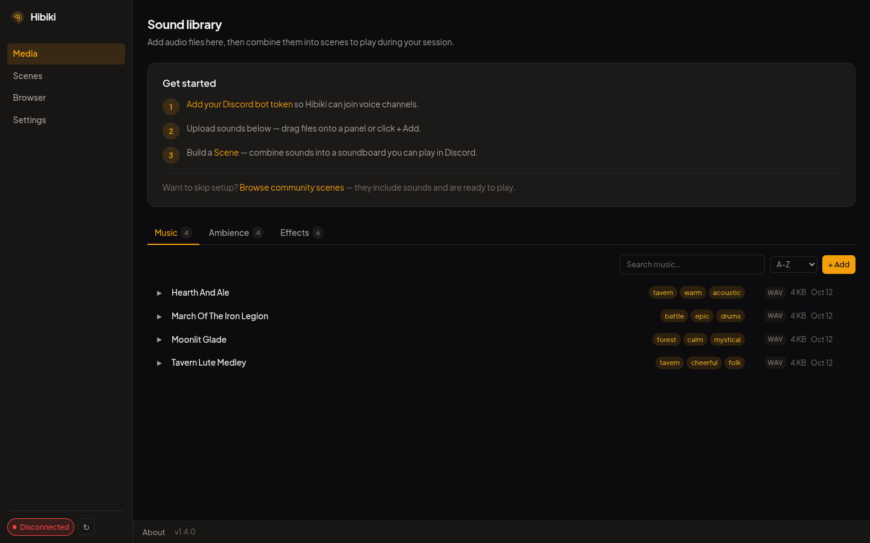This screenshot has width=870, height=543.
Task: Play March Of The Iron Legion
Action: click(x=159, y=317)
